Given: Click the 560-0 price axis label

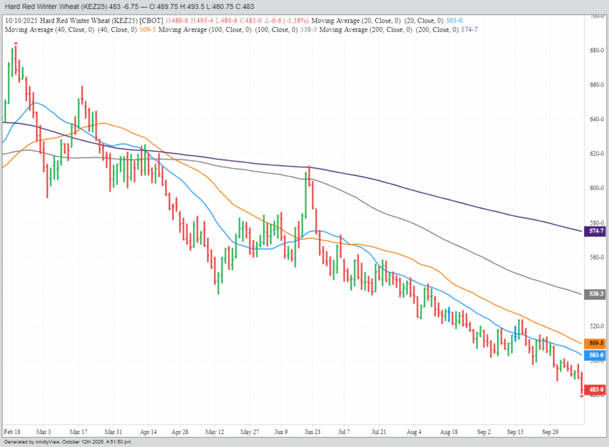Looking at the screenshot, I should tap(596, 257).
